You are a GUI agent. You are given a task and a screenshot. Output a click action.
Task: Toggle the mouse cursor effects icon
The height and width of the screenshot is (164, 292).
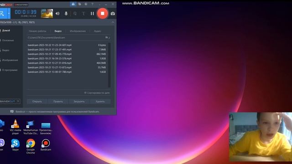pos(75,14)
